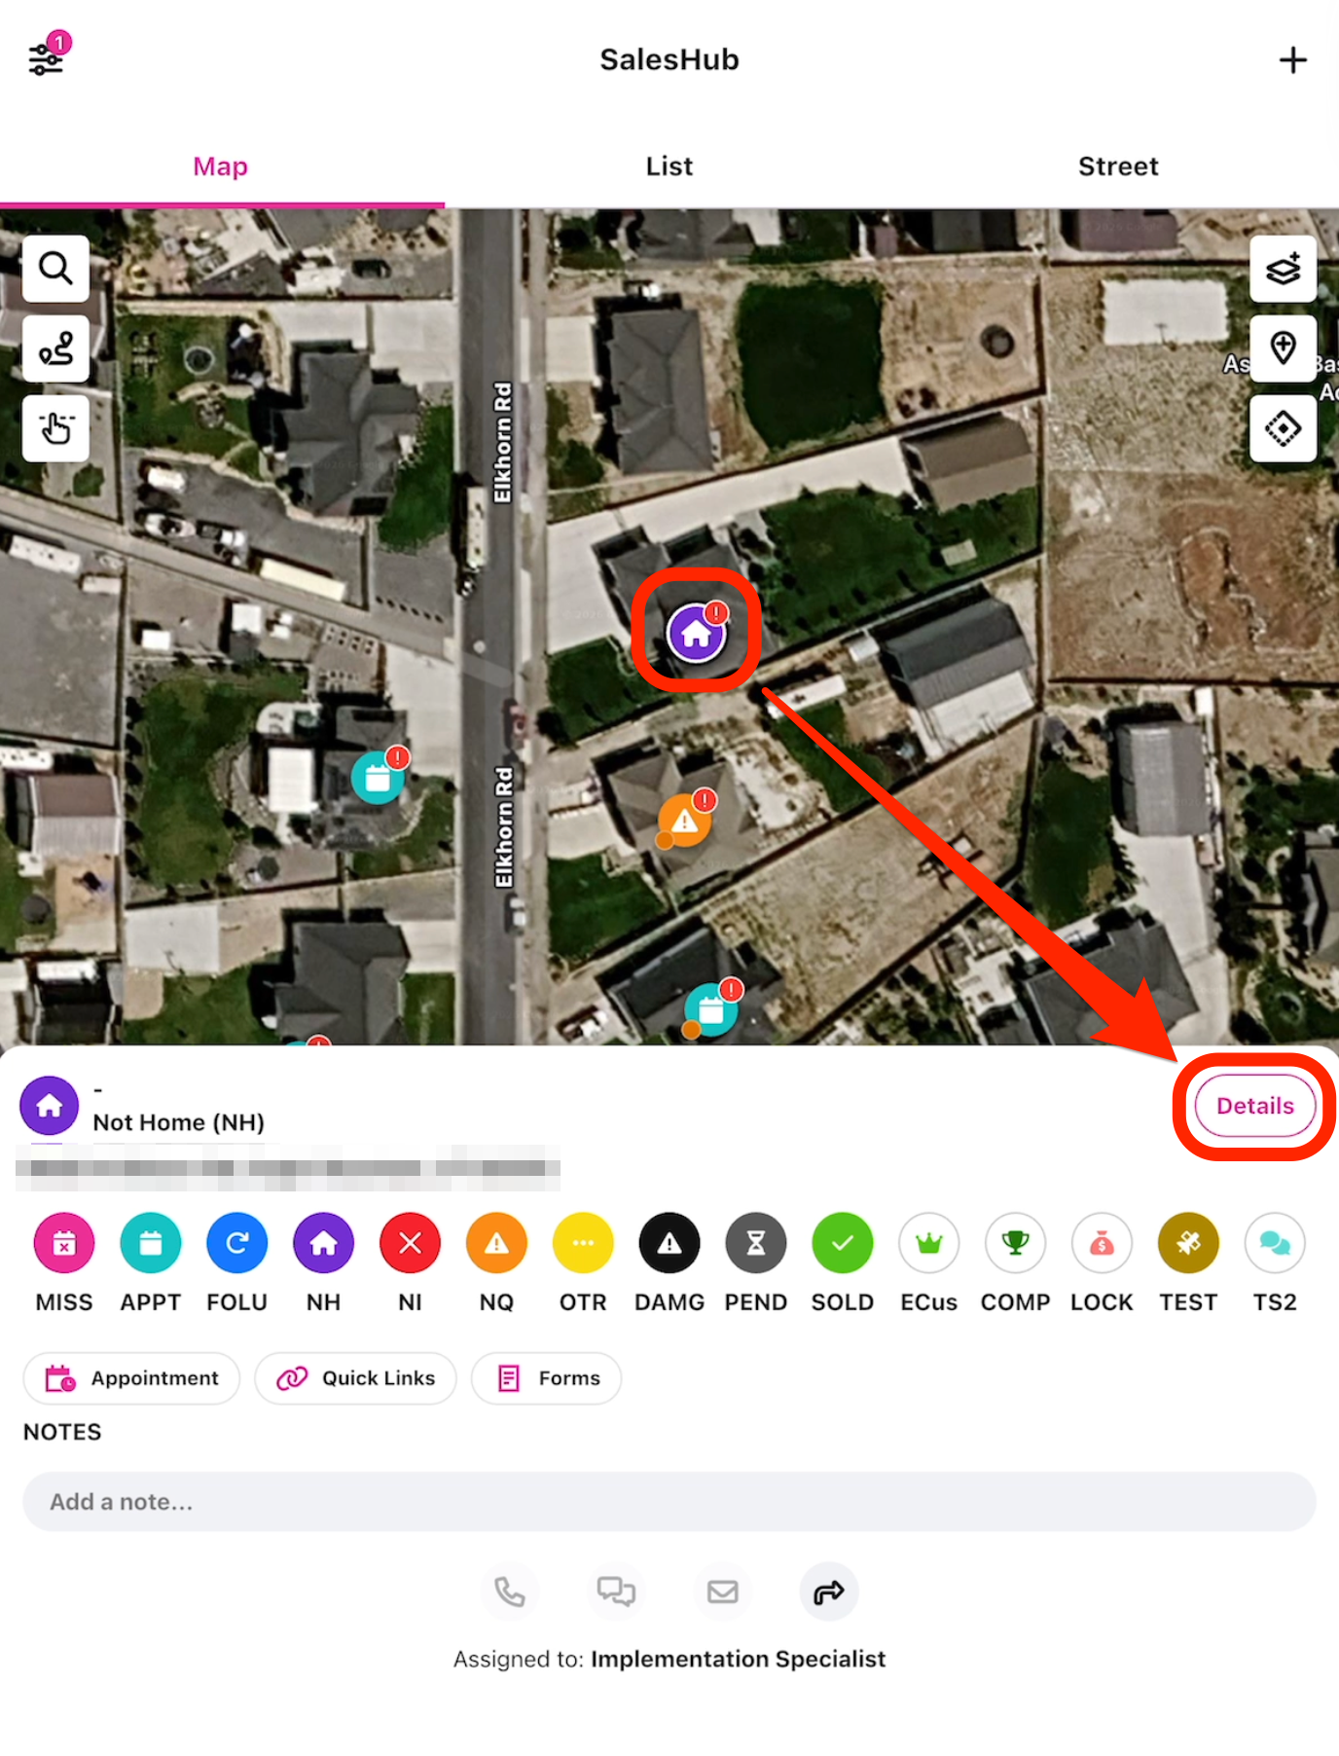Open the filter settings icon

[46, 58]
